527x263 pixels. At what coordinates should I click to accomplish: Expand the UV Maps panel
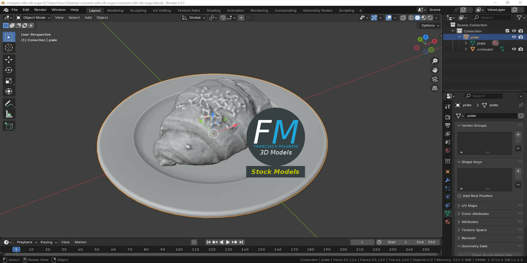[x=459, y=206]
